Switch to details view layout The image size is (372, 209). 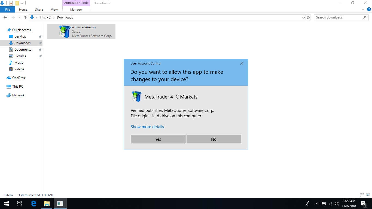click(x=362, y=195)
